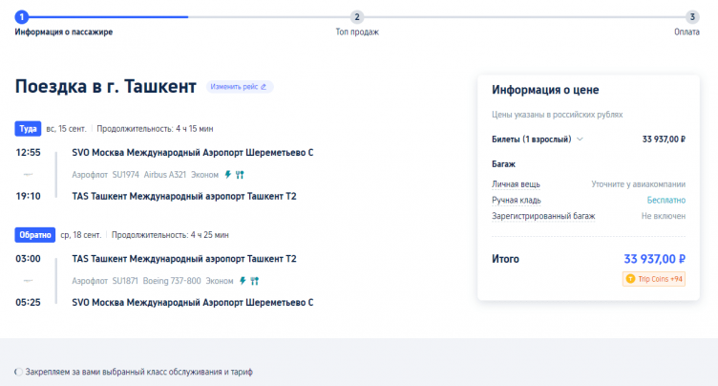Click the Информация о цене heading

coord(545,90)
